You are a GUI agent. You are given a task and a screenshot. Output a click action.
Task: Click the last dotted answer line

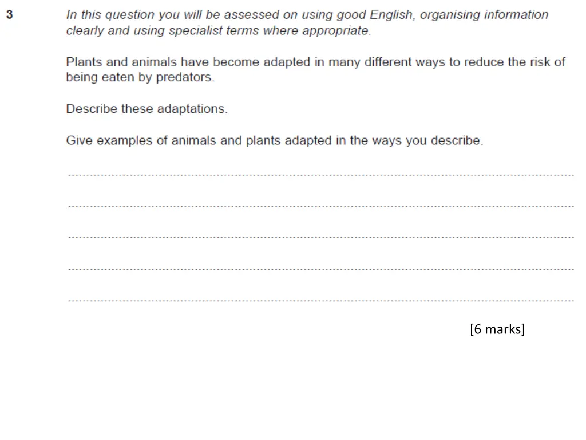click(x=321, y=300)
